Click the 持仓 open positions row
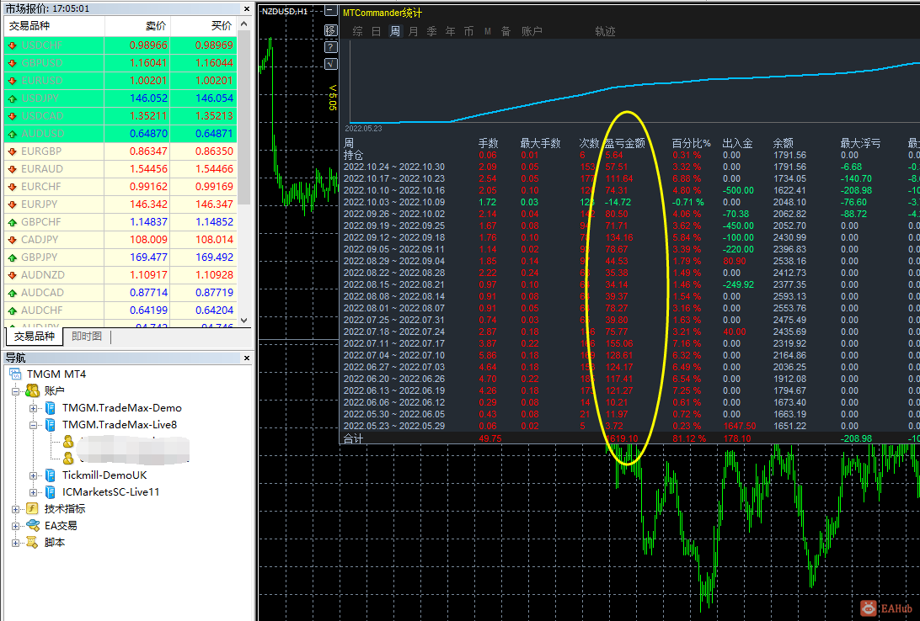Screen dimensions: 920x621 [631, 155]
